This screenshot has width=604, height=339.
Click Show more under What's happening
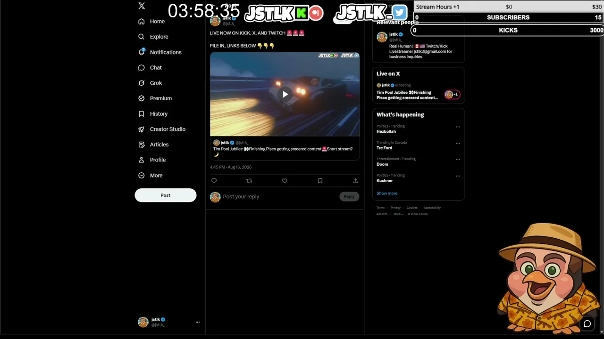pyautogui.click(x=387, y=194)
